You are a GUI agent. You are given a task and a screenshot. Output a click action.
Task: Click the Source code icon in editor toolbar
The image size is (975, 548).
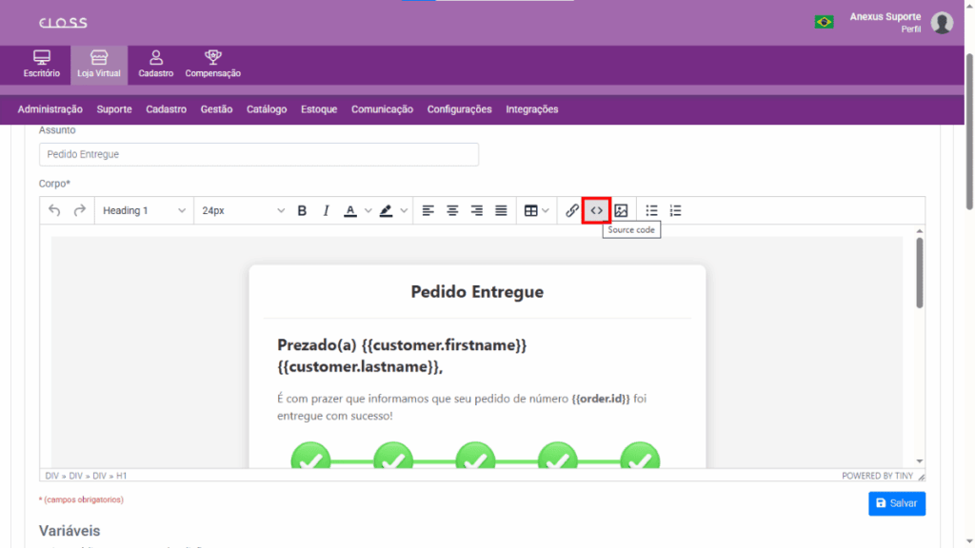596,210
